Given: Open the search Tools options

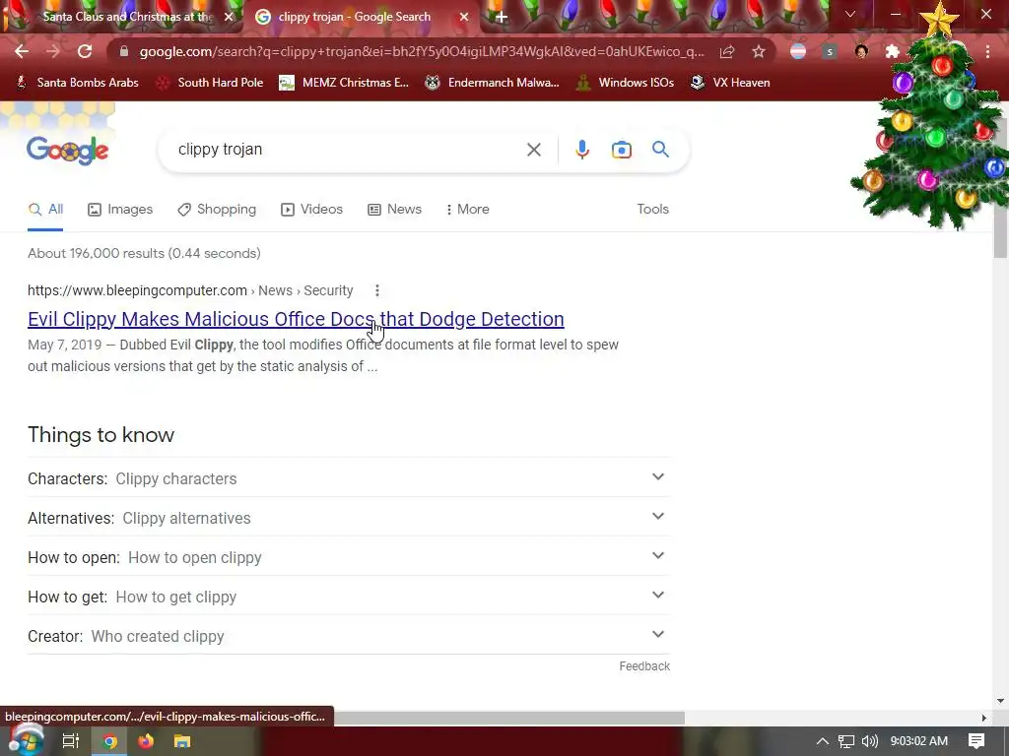Looking at the screenshot, I should tap(652, 210).
